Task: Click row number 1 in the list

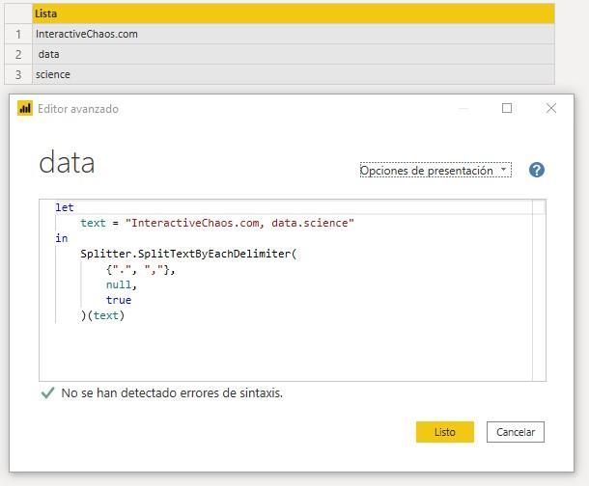Action: (17, 34)
